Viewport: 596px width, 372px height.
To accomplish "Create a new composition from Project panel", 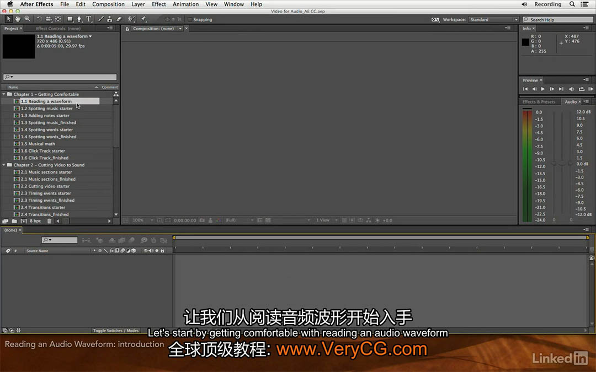I will [x=24, y=221].
